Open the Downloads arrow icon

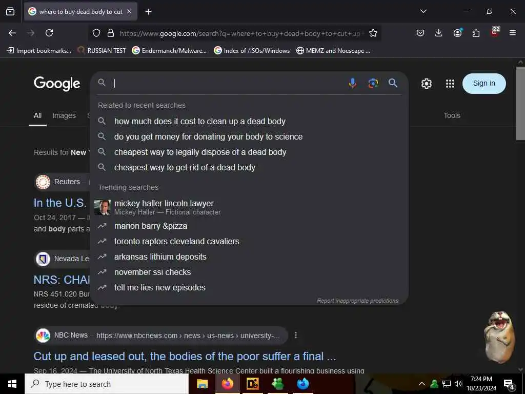439,33
